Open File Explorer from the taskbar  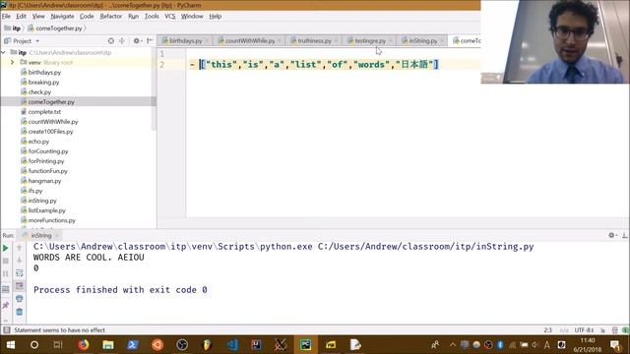coord(108,345)
